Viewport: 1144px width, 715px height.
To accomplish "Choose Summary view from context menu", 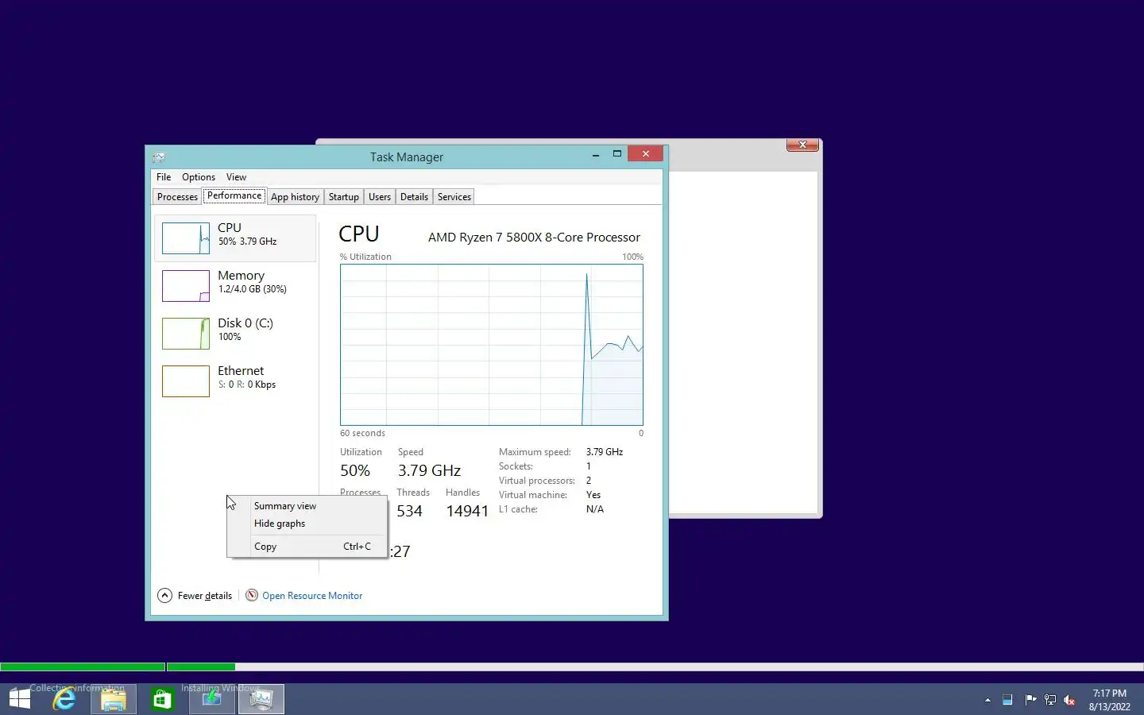I will click(307, 506).
